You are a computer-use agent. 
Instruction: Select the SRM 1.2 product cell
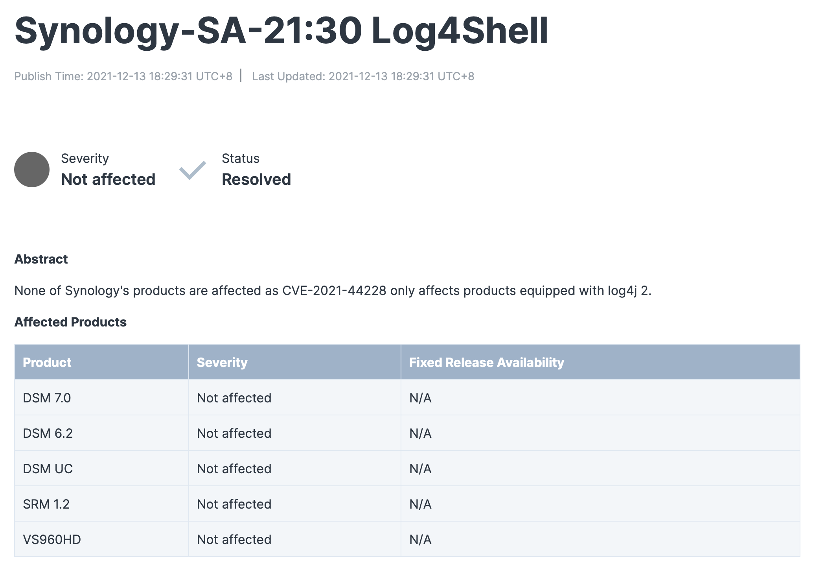(46, 504)
